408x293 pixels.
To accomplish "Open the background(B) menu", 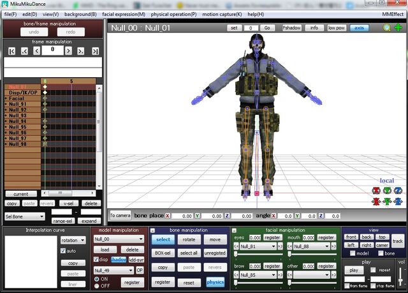I will pyautogui.click(x=80, y=14).
